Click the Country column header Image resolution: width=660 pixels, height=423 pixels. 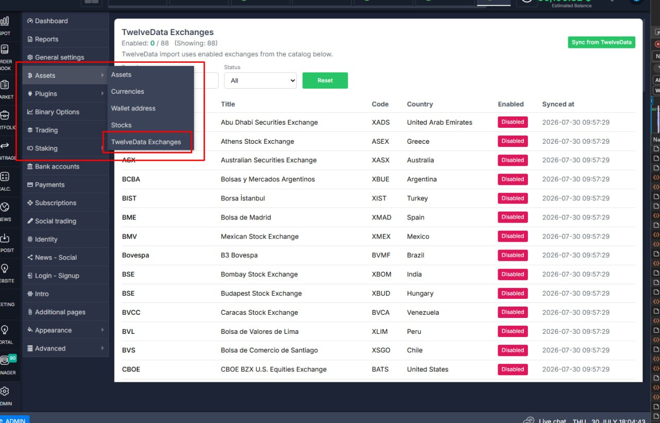tap(420, 104)
